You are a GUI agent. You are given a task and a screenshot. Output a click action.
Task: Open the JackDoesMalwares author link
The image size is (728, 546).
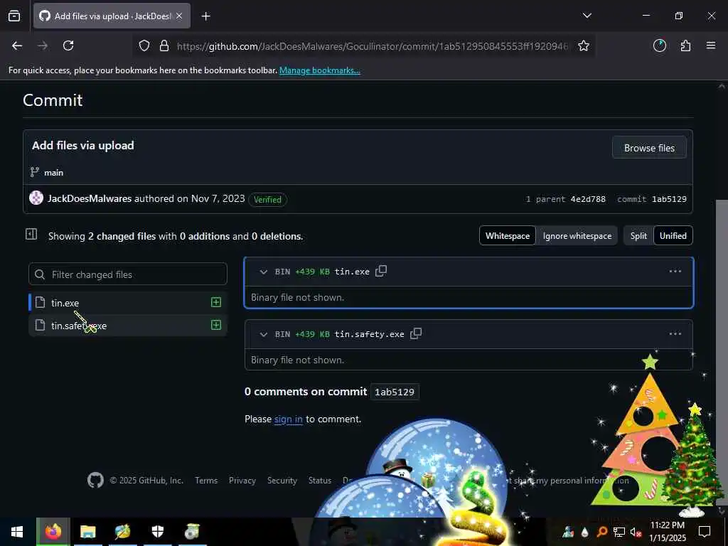tap(90, 199)
